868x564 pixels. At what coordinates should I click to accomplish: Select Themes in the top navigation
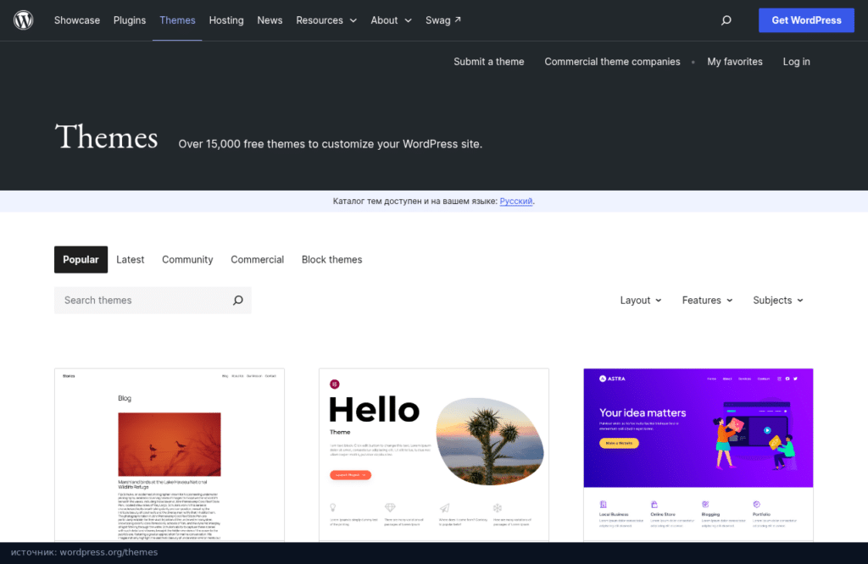click(177, 20)
